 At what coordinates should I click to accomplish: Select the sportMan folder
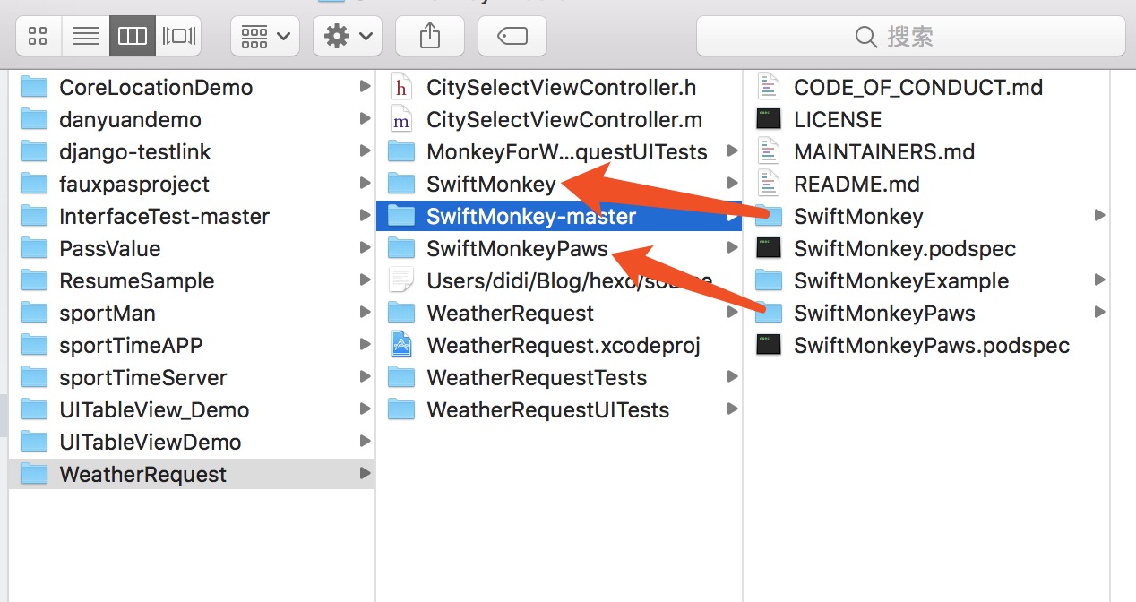point(191,313)
